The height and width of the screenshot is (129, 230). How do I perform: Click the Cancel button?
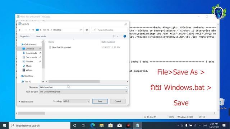click(x=118, y=101)
